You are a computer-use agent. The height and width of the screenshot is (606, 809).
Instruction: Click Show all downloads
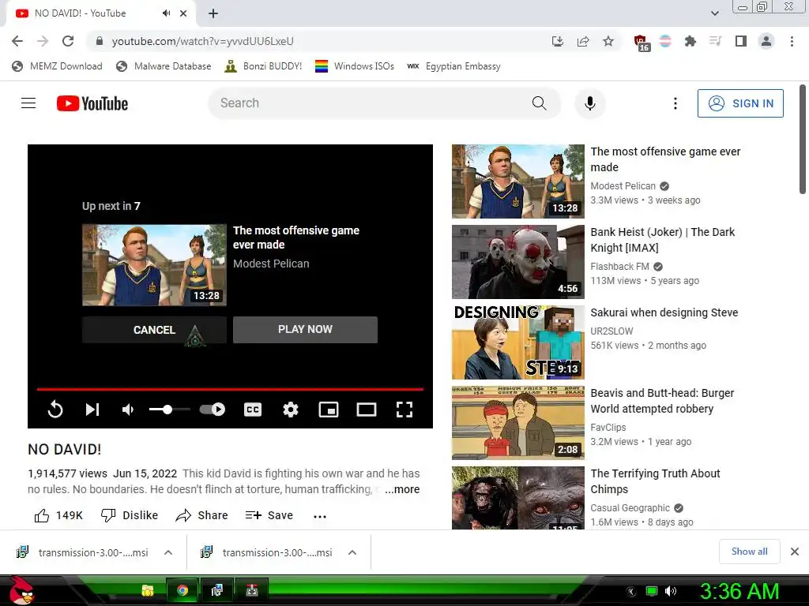coord(749,552)
